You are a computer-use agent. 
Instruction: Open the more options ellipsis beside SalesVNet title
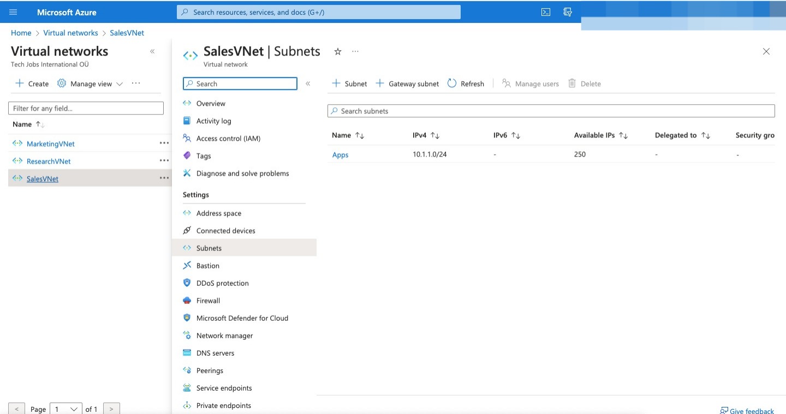(355, 51)
